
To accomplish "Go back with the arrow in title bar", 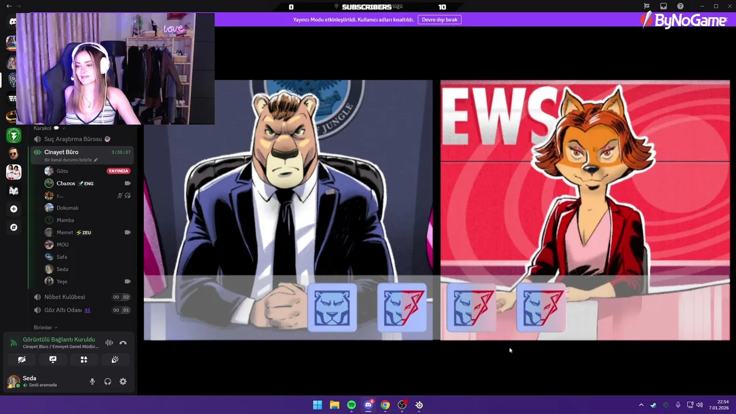I will point(9,6).
